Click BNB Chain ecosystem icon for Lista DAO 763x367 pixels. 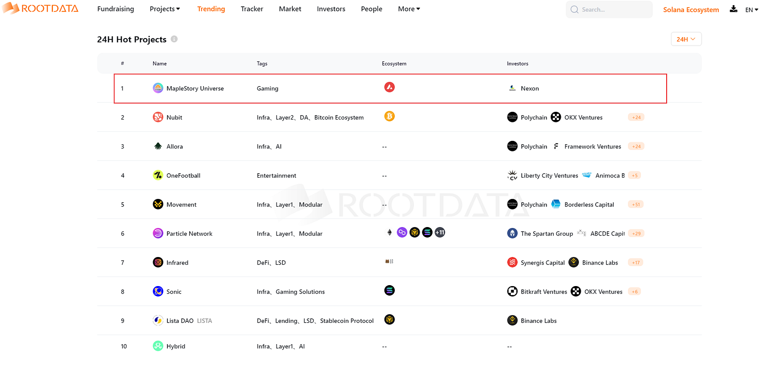coord(390,319)
